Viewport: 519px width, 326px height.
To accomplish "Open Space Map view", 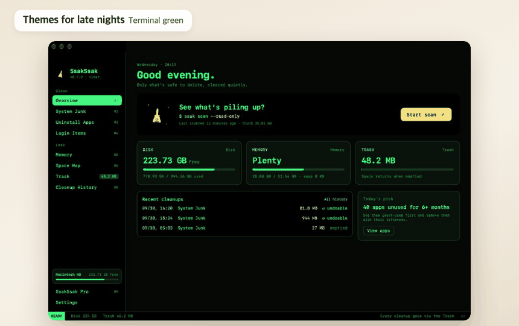I will [87, 165].
